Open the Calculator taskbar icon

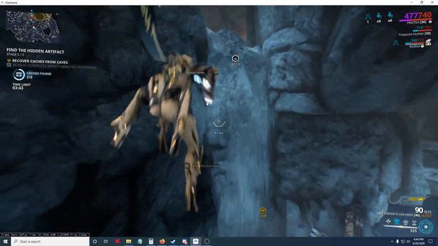151,241
